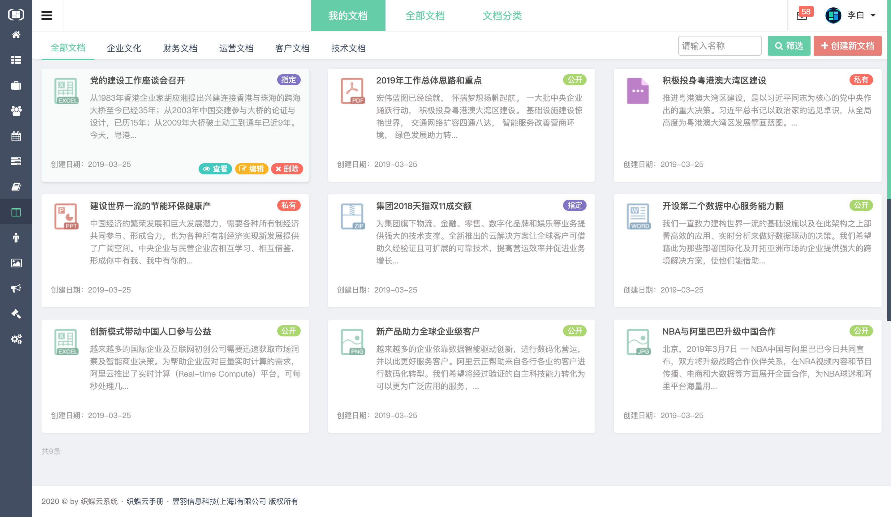891x517 pixels.
Task: Open the home icon in sidebar
Action: [x=16, y=35]
